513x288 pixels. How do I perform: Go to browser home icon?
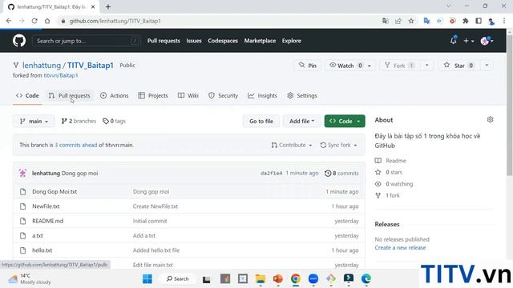pyautogui.click(x=47, y=21)
